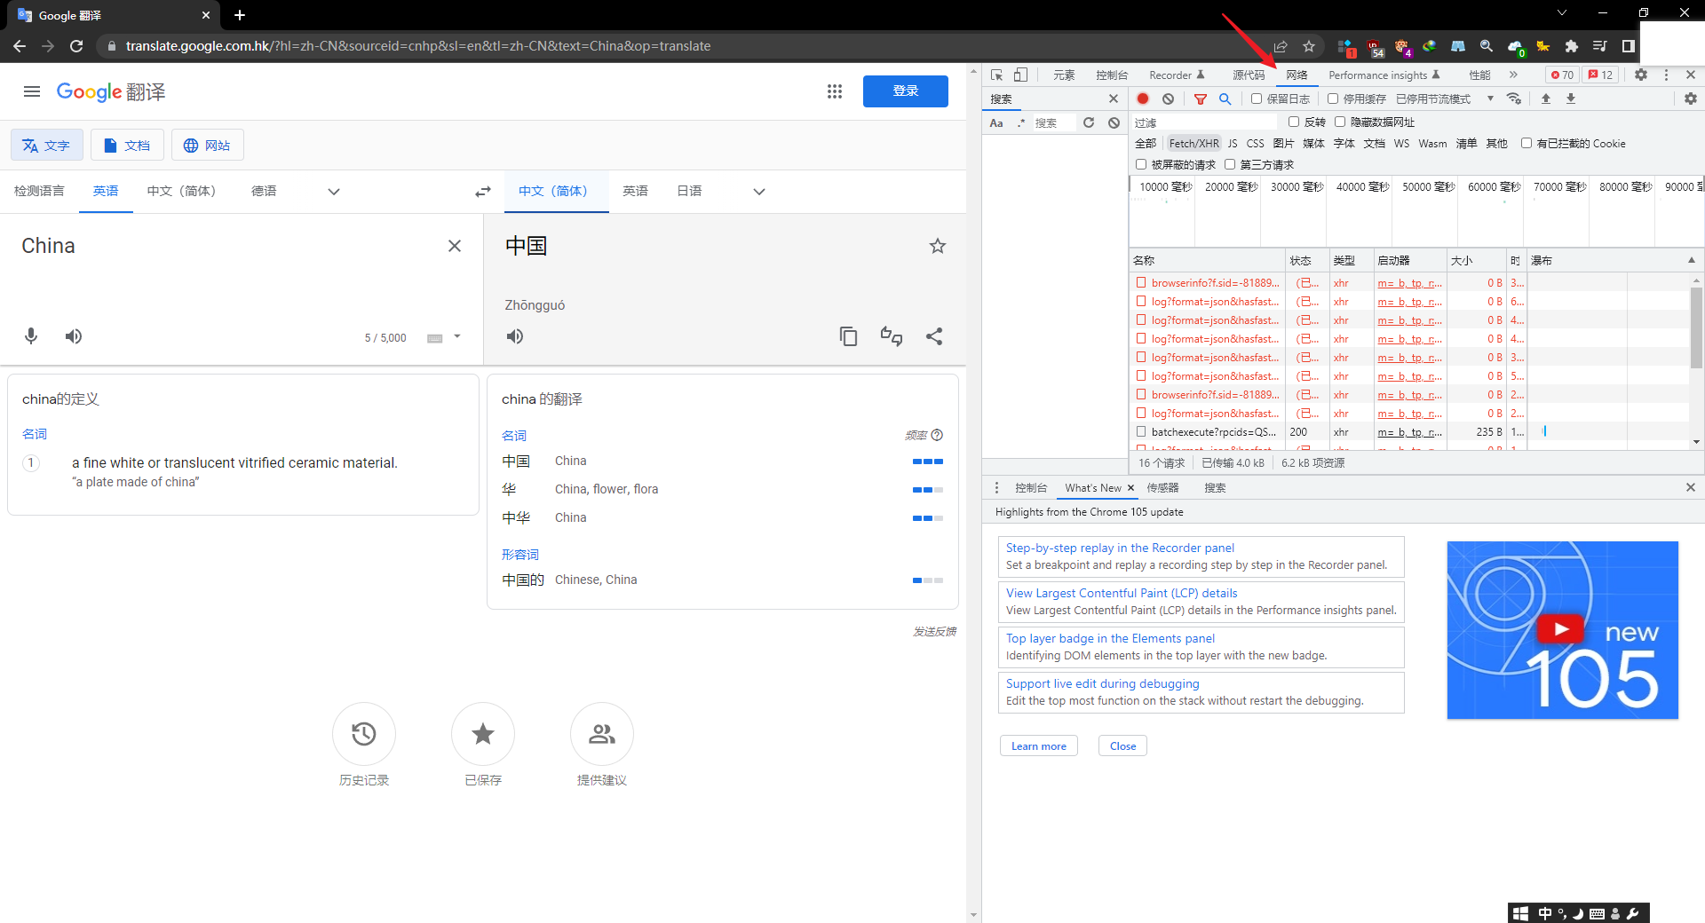
Task: Enable the 保留日志 checkbox
Action: (1257, 99)
